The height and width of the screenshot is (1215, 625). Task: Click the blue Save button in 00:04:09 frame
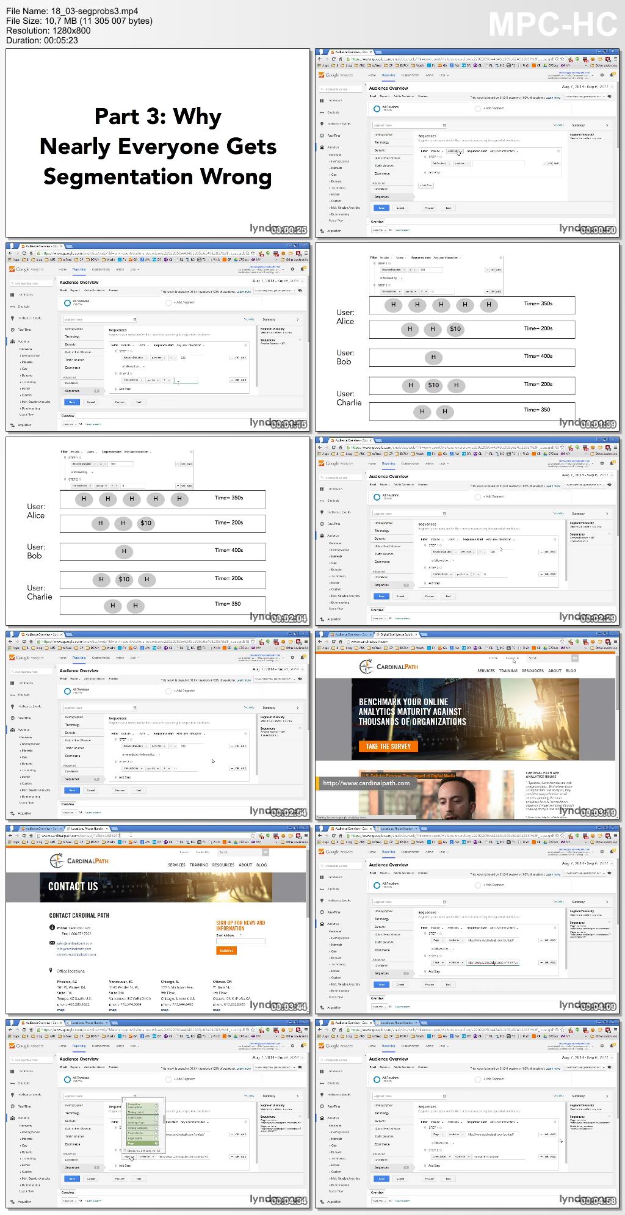click(381, 984)
